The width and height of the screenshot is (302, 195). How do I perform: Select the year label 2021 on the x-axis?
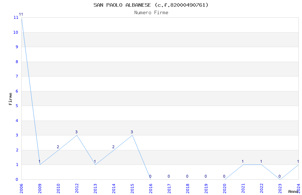pyautogui.click(x=243, y=189)
